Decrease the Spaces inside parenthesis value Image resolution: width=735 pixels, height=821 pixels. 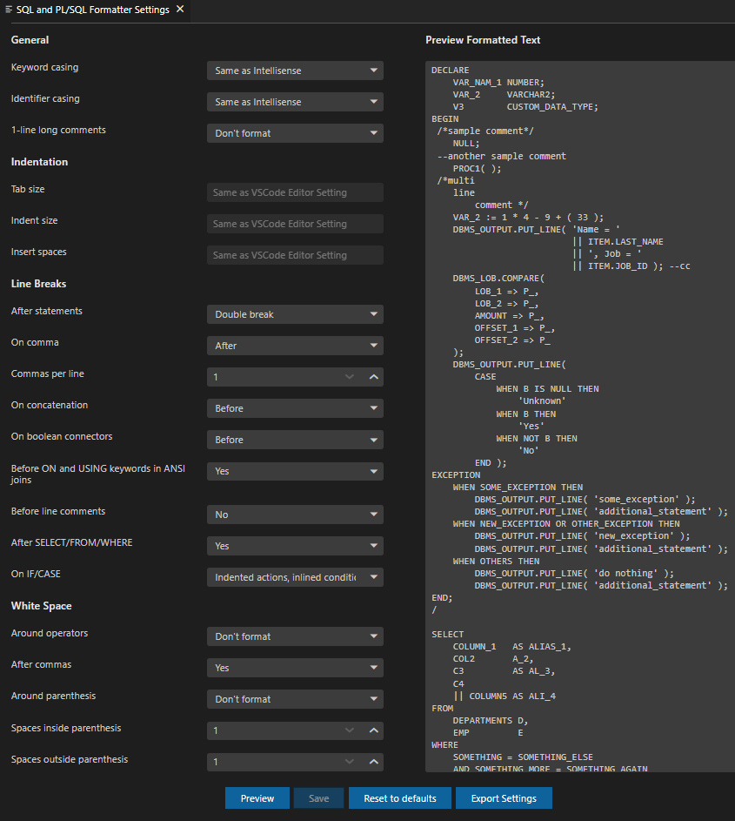point(350,730)
